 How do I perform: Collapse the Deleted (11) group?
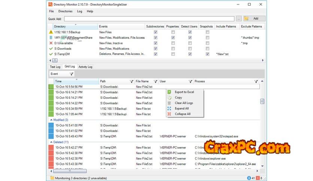51,142
